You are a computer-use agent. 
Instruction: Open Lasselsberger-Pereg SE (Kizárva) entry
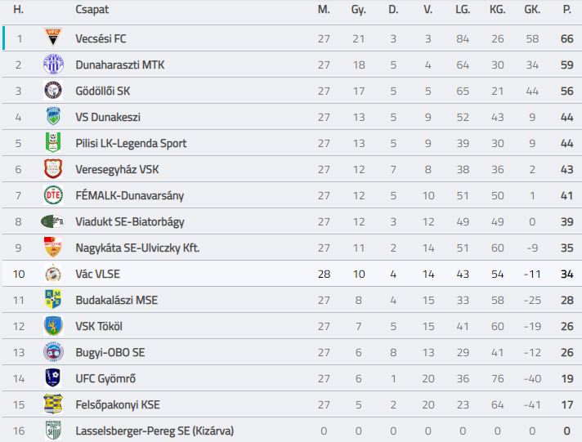(x=154, y=431)
